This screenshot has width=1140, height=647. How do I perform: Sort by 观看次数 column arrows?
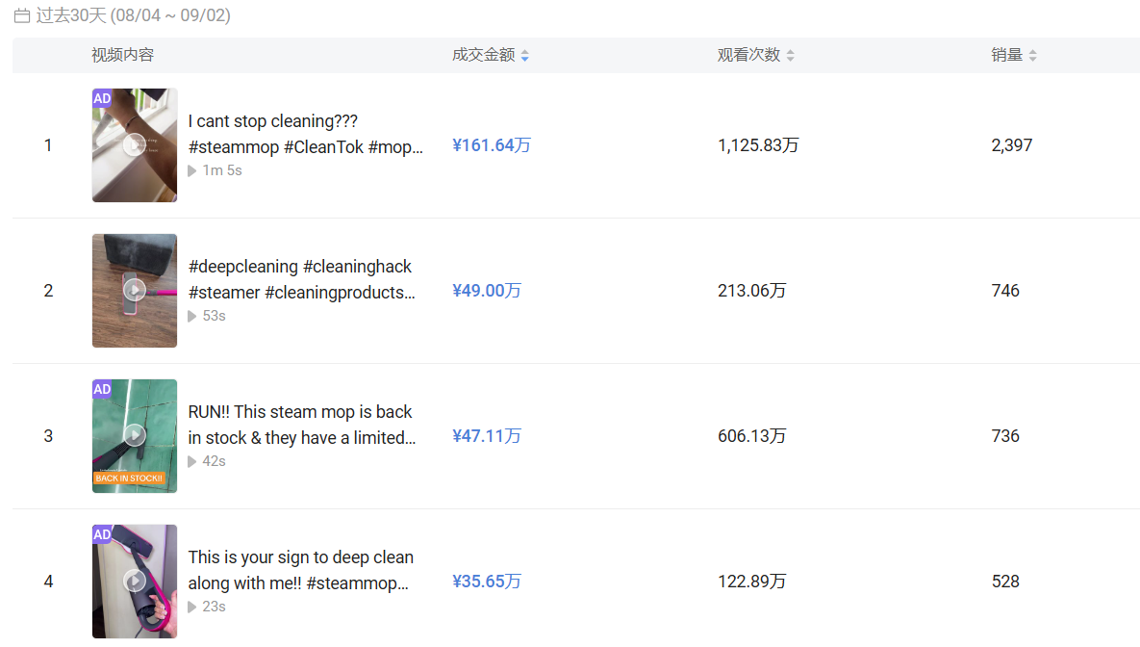(790, 56)
